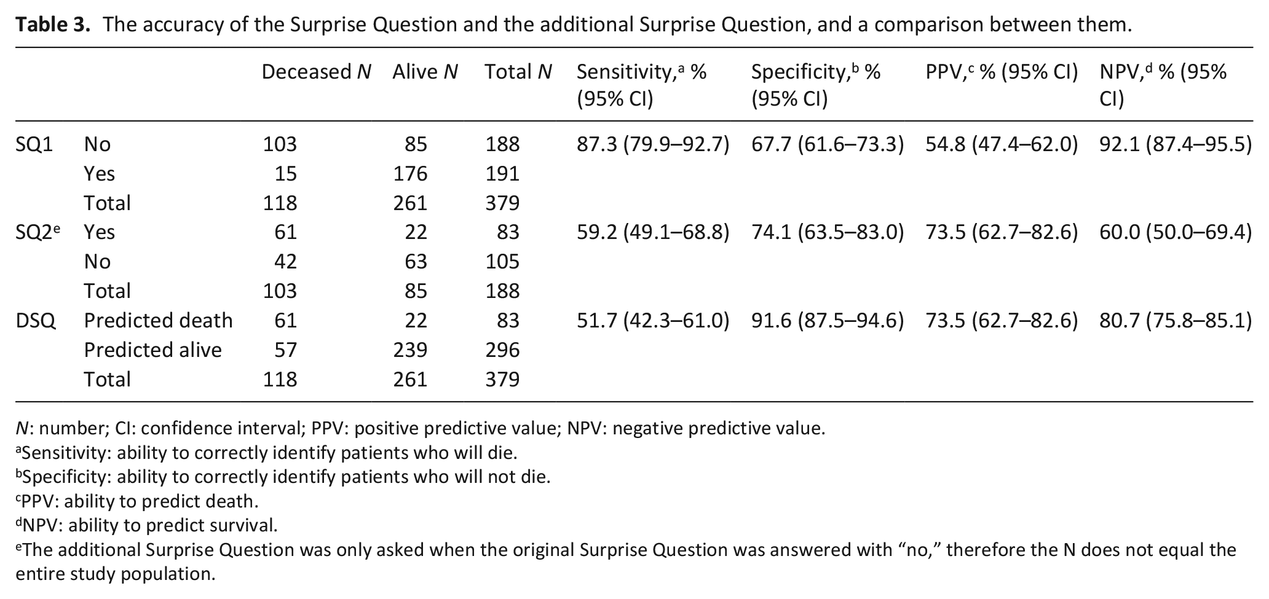Click the Specificity % (95% CI) header

click(816, 85)
